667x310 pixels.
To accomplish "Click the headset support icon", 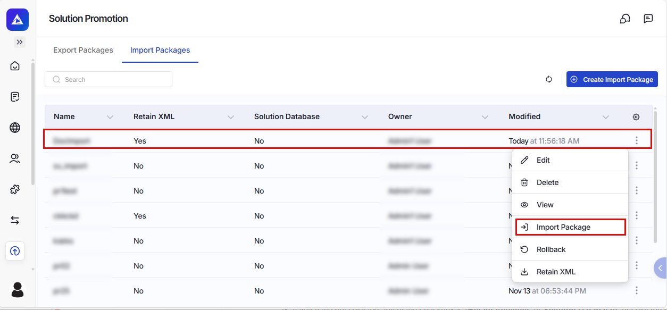I will tap(625, 19).
